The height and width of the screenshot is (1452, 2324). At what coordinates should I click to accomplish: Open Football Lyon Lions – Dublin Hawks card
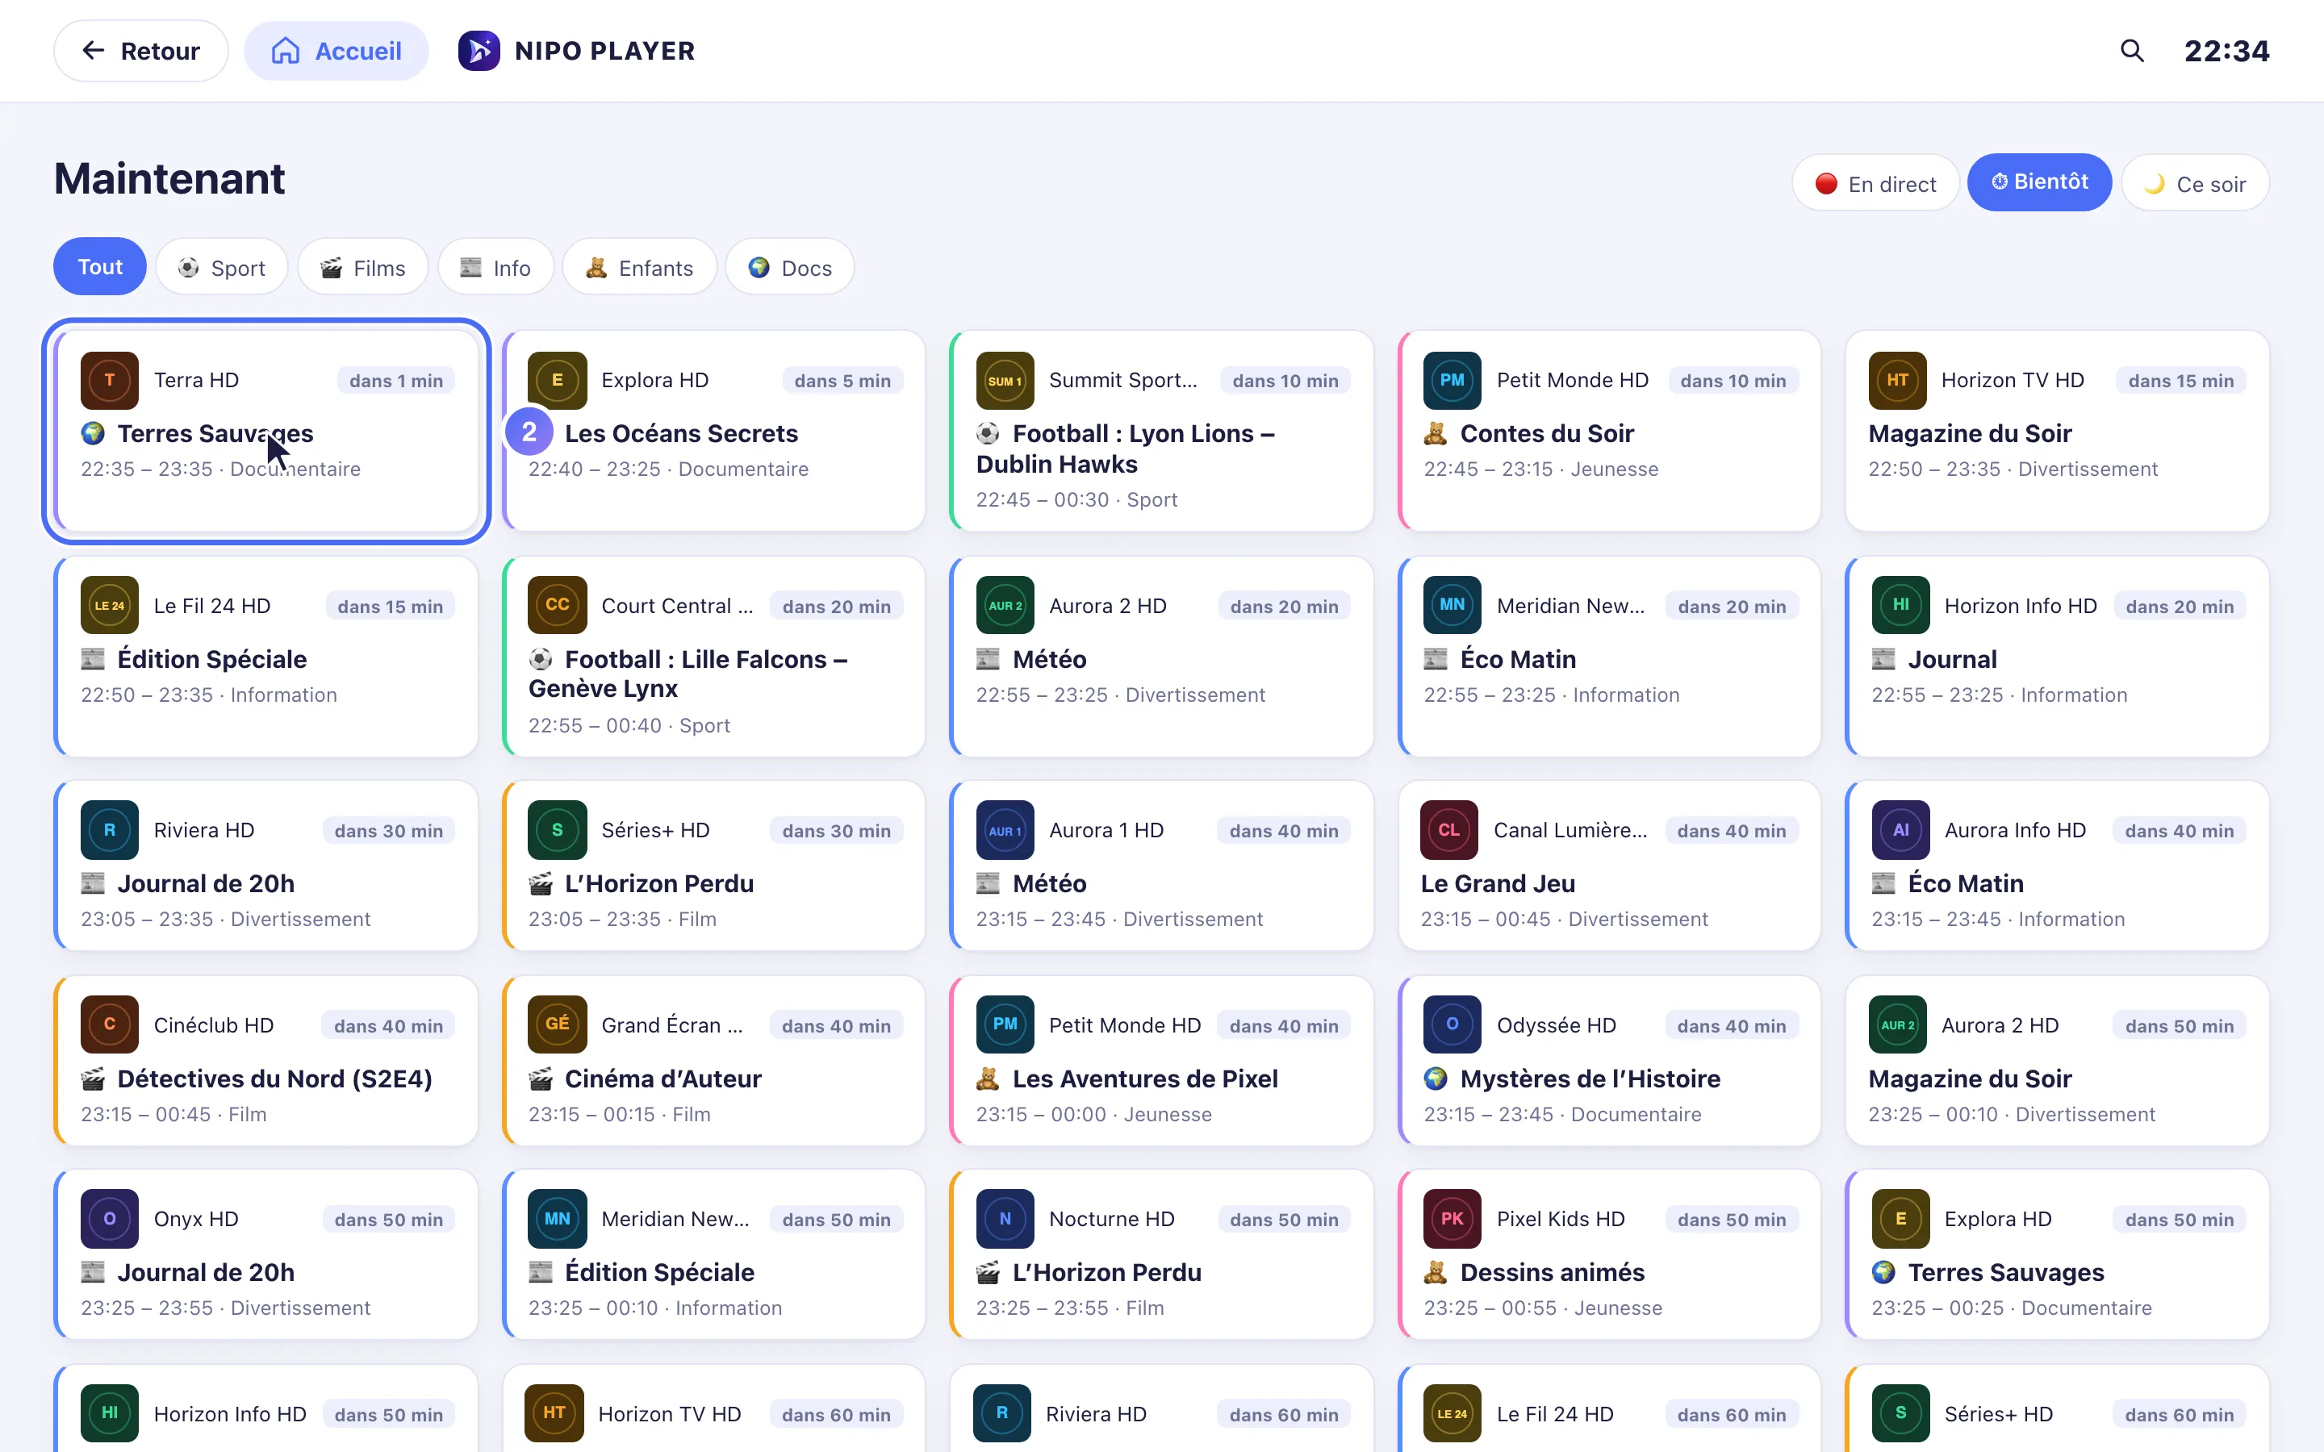1161,430
